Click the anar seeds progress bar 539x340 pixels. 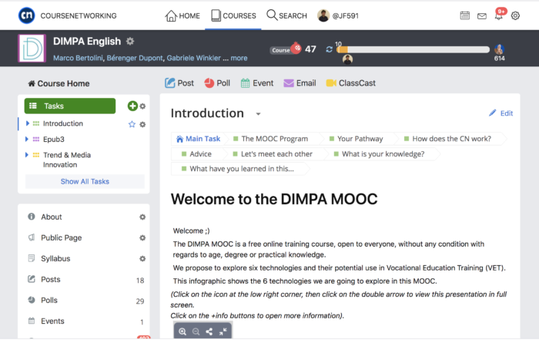pyautogui.click(x=413, y=49)
